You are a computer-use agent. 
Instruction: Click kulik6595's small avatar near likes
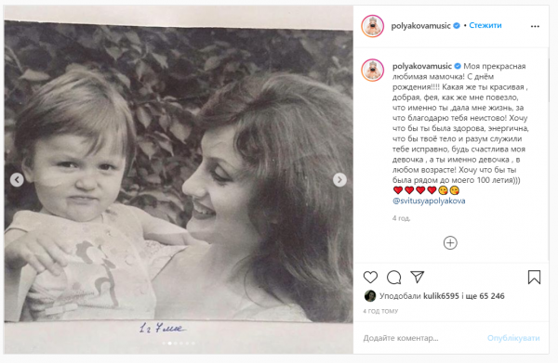pos(370,296)
